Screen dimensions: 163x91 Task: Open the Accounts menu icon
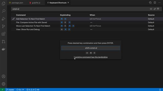(3, 76)
